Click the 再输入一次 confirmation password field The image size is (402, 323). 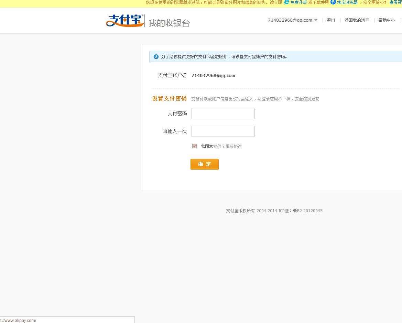coord(223,131)
